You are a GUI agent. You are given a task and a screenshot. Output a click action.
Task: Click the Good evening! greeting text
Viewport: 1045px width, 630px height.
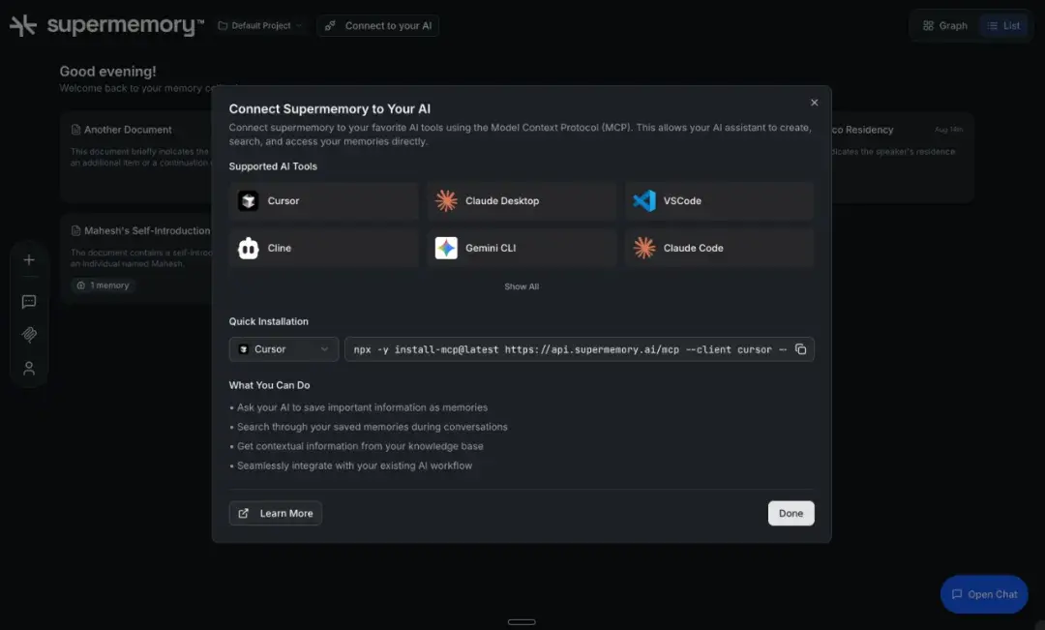[107, 72]
